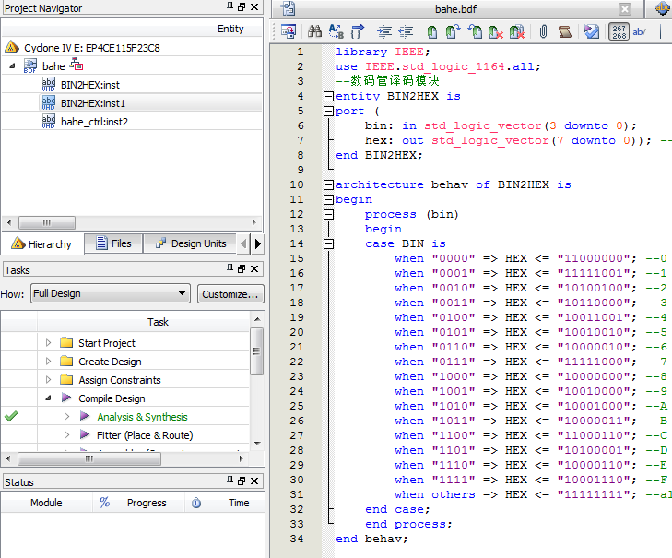
Task: Pin the Tasks panel
Action: (x=230, y=268)
